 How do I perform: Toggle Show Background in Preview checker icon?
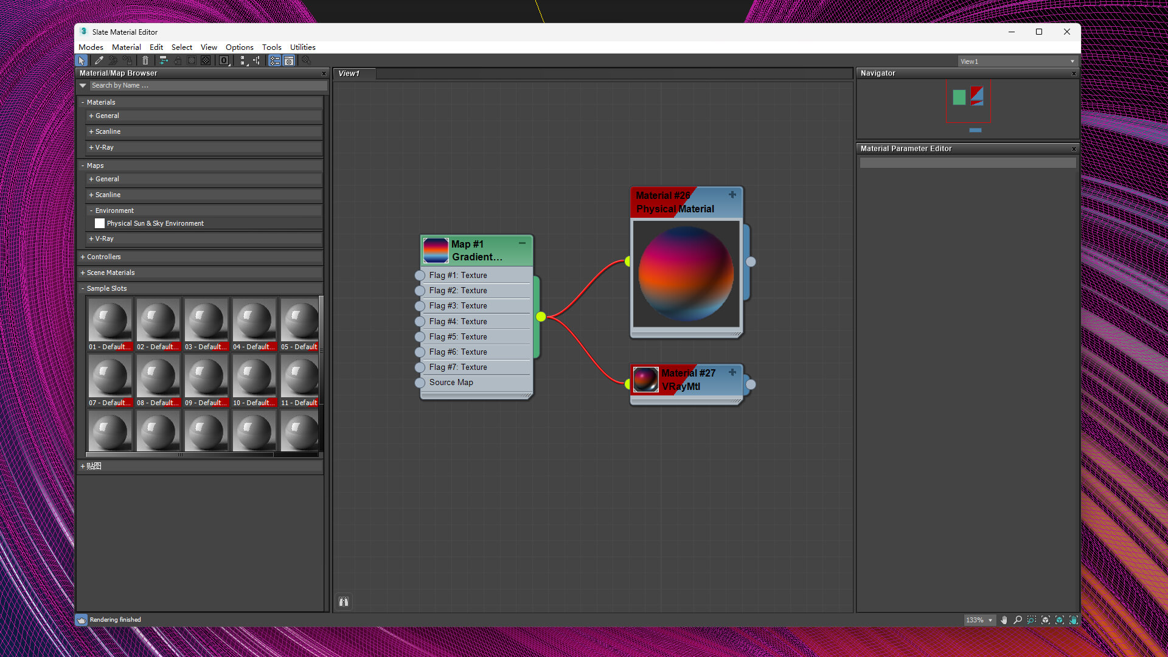point(206,61)
